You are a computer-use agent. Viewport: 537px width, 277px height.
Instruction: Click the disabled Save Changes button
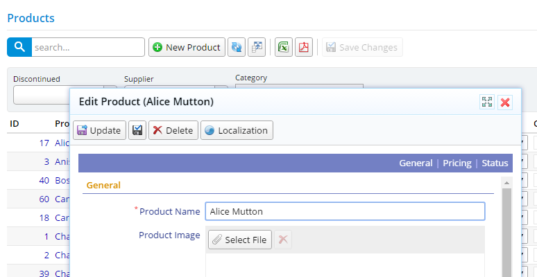tap(362, 47)
